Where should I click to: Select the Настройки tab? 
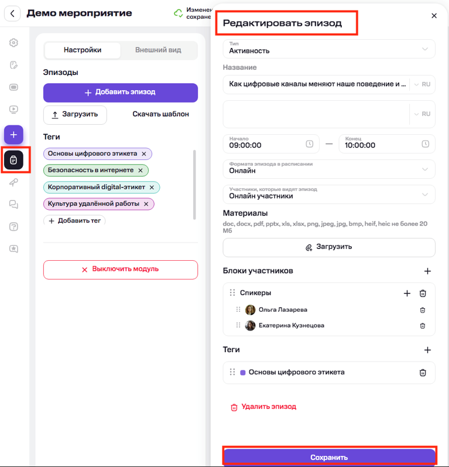click(83, 50)
